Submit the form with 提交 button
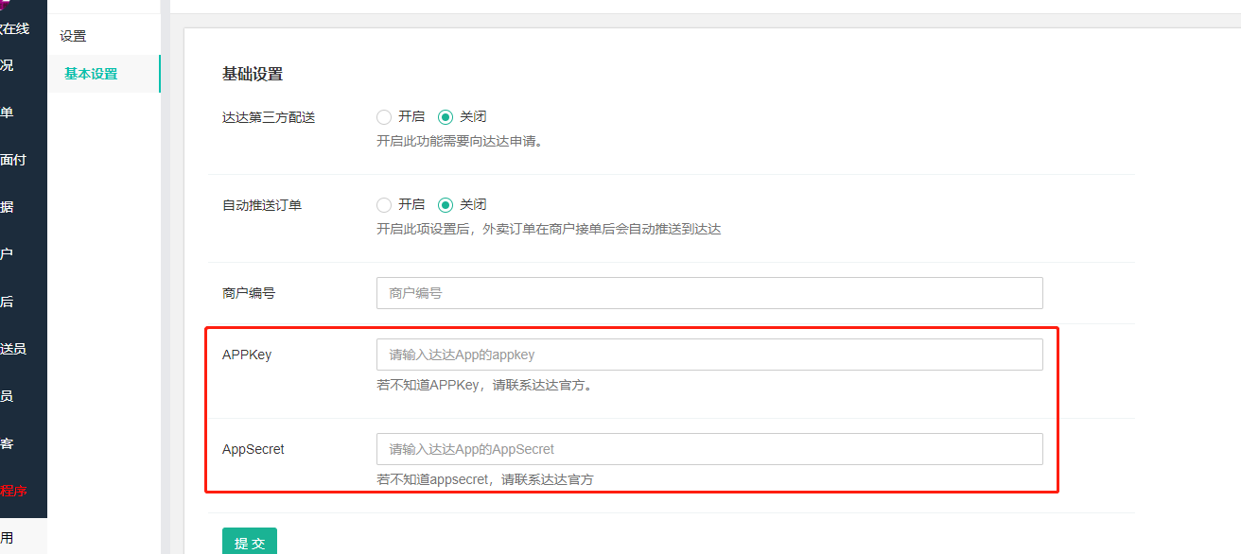The width and height of the screenshot is (1241, 554). point(250,541)
